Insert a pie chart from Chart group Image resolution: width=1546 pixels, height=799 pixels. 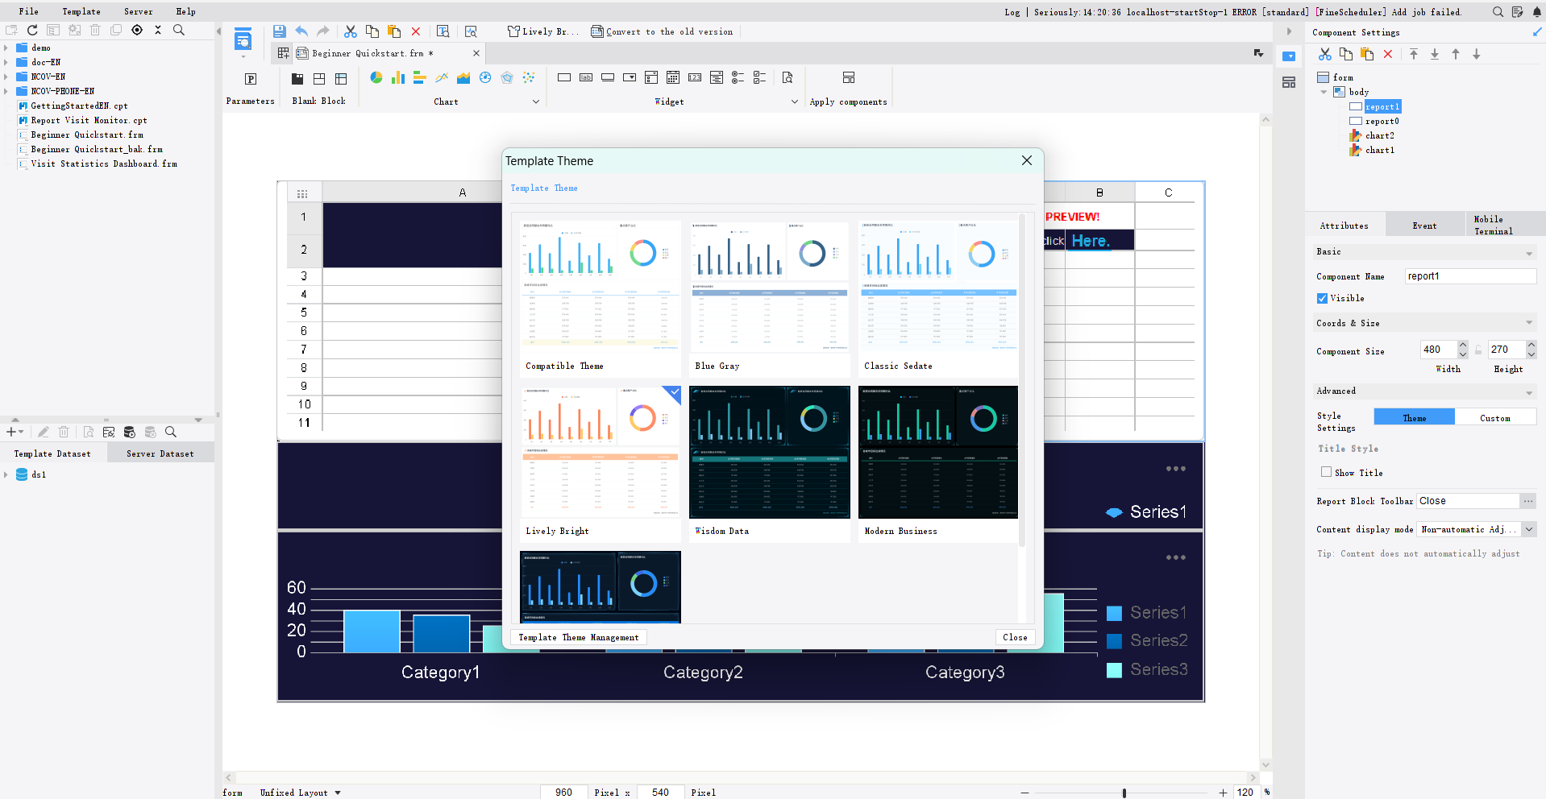(376, 78)
